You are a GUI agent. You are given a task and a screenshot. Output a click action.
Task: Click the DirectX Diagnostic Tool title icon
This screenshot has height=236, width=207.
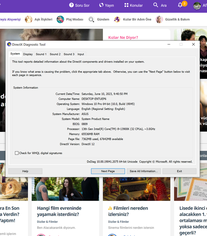[9, 44]
